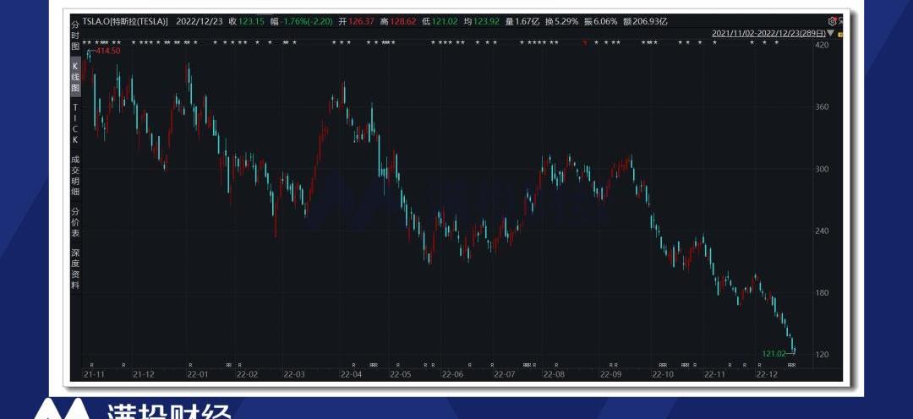Click the 22-07 date axis label
This screenshot has height=419, width=913.
tap(504, 374)
